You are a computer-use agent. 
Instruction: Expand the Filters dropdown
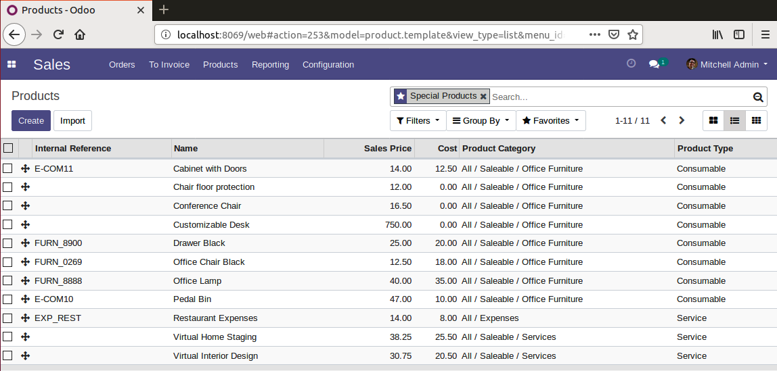(x=418, y=121)
